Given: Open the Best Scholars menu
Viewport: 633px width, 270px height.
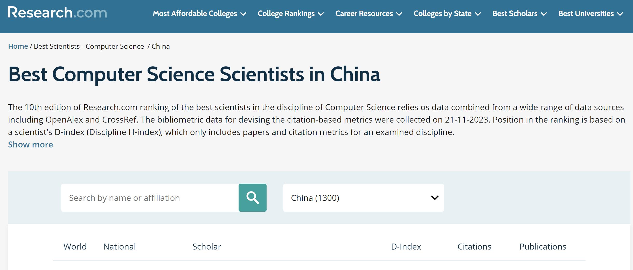Looking at the screenshot, I should (x=515, y=13).
